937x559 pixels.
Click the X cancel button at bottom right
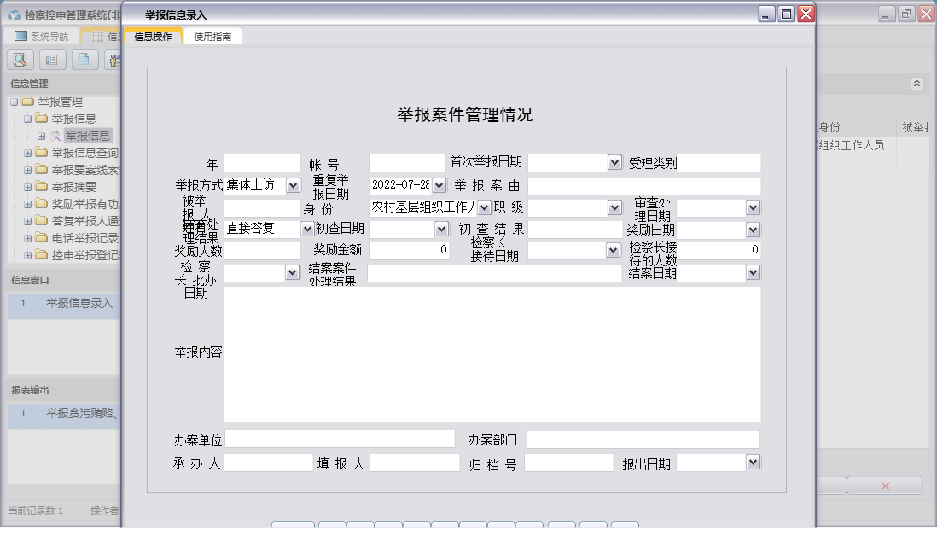click(885, 485)
